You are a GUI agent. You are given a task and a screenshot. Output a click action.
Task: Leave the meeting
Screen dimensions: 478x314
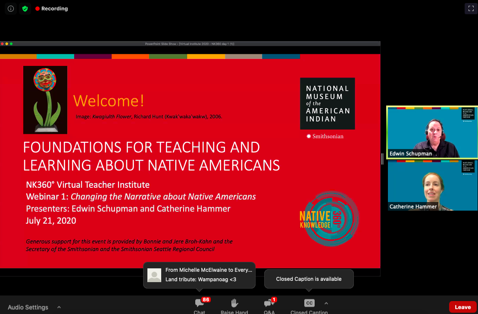pyautogui.click(x=463, y=307)
